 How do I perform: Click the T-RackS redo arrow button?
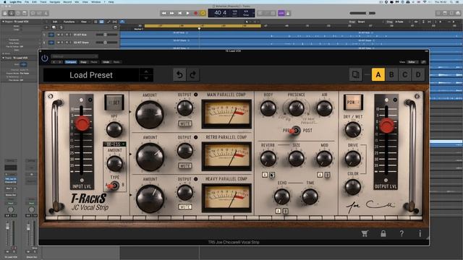pos(193,75)
